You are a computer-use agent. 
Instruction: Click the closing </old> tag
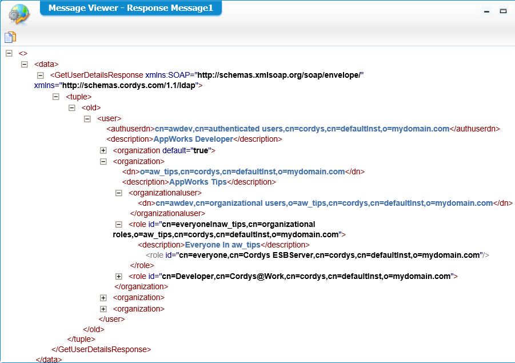tap(94, 329)
